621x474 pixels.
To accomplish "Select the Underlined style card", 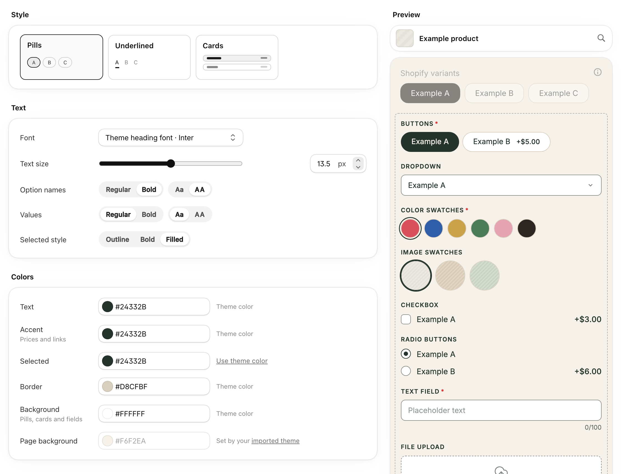I will click(x=149, y=57).
